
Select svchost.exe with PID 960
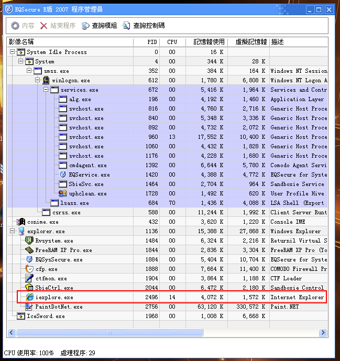pyautogui.click(x=167, y=137)
